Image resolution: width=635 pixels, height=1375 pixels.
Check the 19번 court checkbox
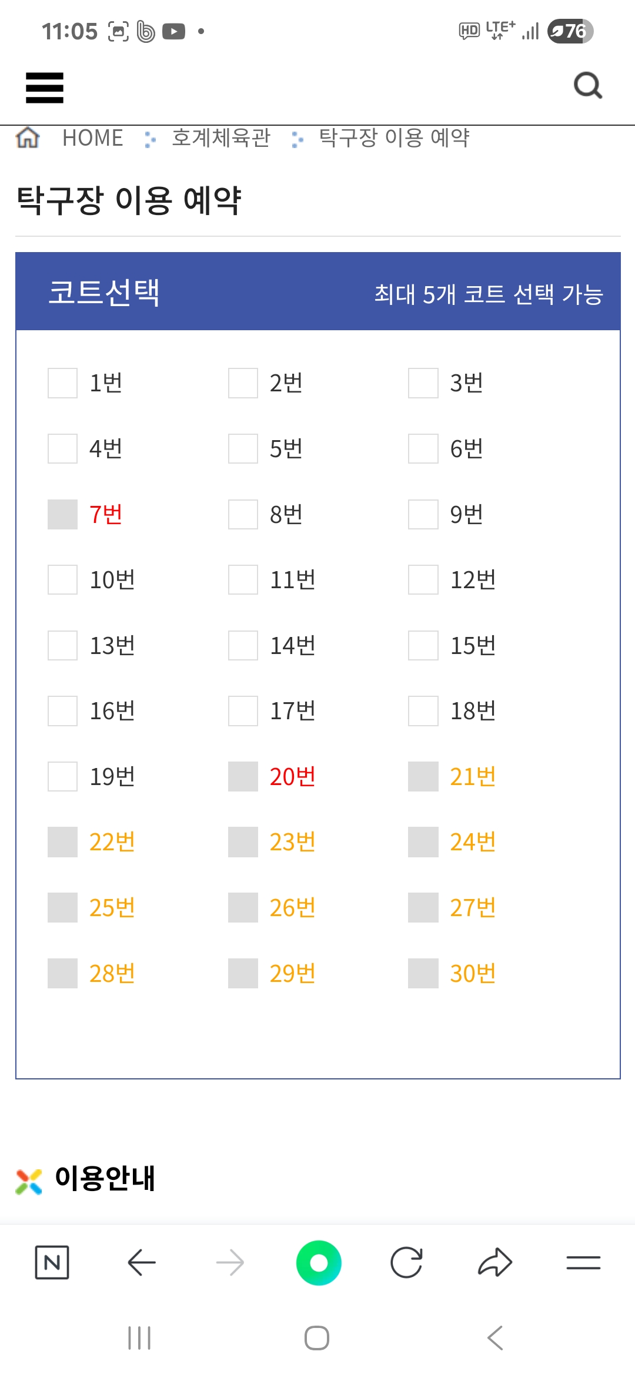click(63, 777)
